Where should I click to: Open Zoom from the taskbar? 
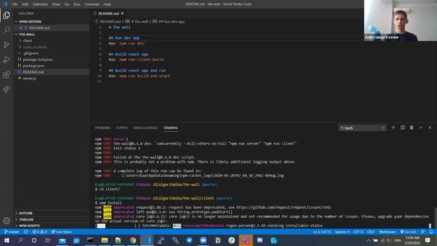[203, 240]
